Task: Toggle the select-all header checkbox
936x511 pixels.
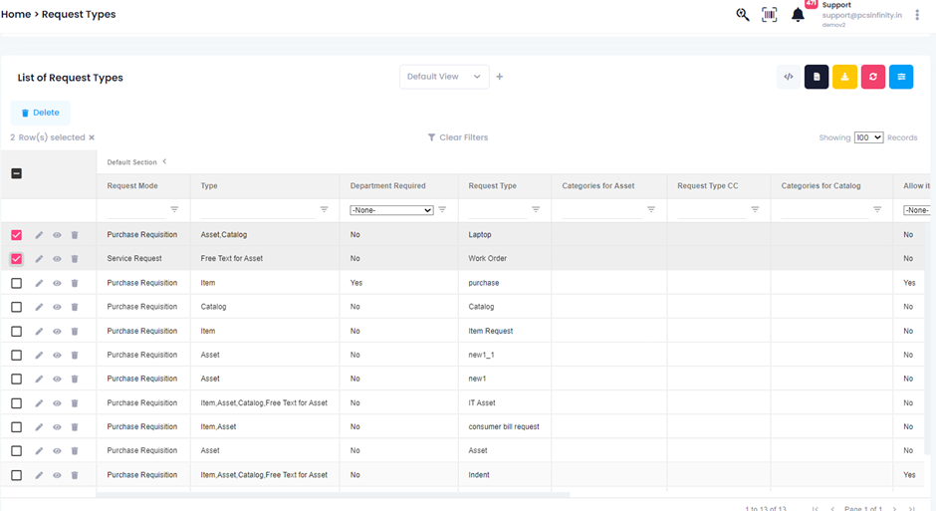Action: tap(16, 173)
